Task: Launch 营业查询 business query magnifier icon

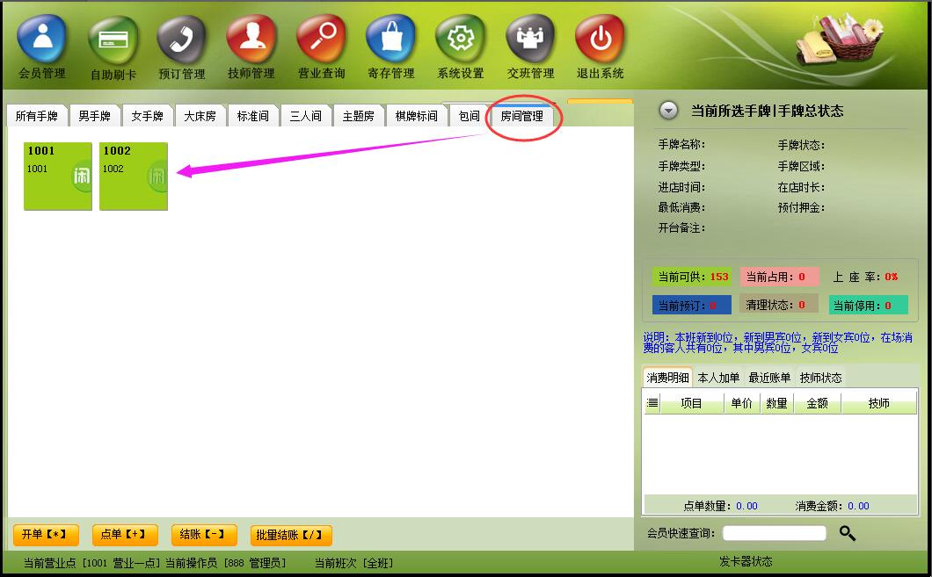Action: (x=321, y=40)
